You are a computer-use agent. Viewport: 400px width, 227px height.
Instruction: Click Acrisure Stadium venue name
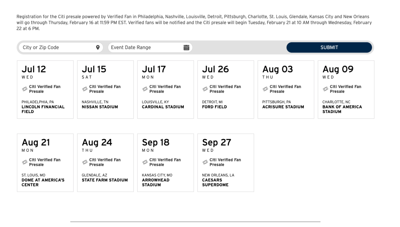283,107
